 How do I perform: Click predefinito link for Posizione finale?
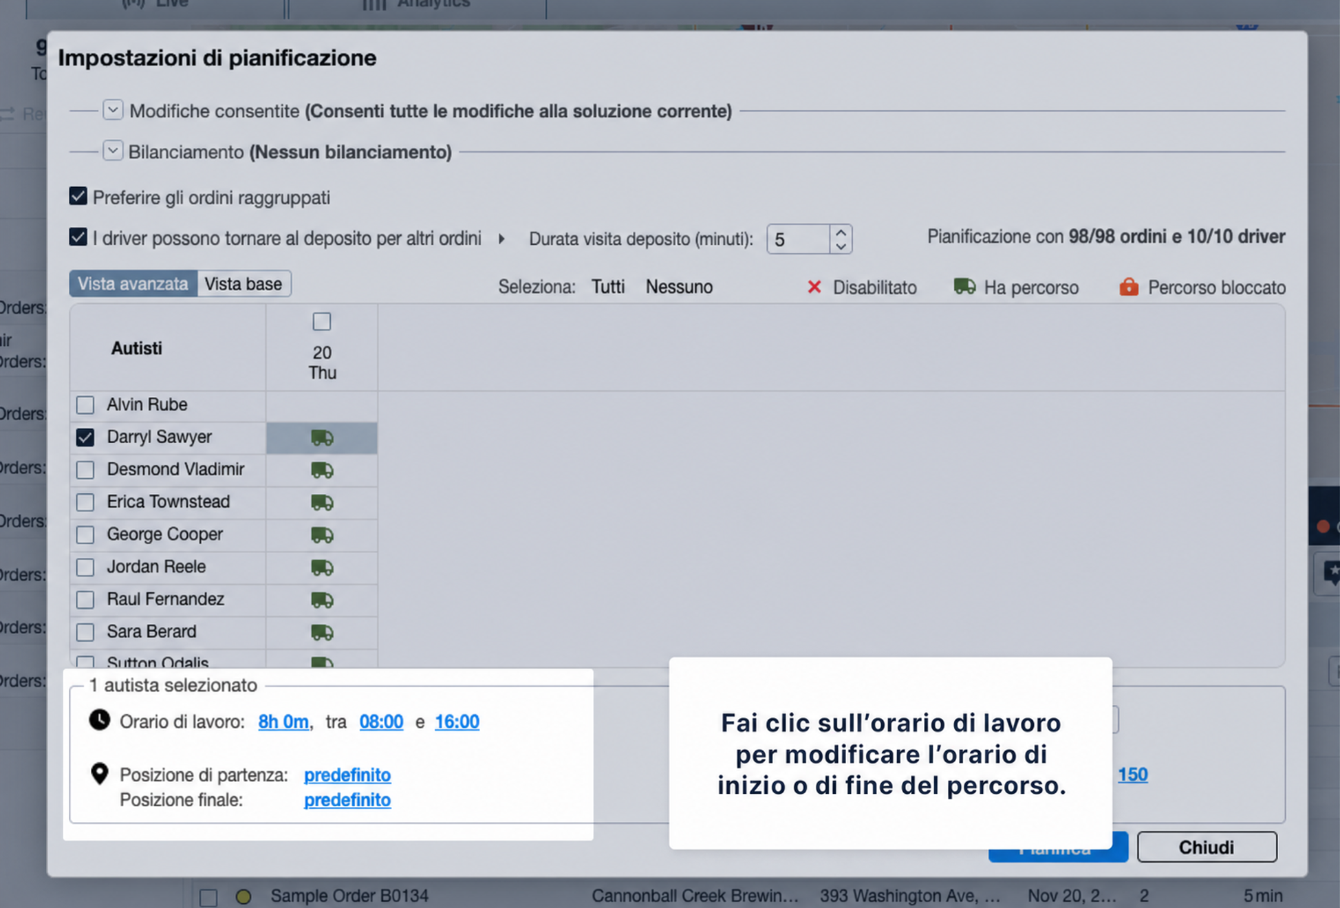click(347, 800)
